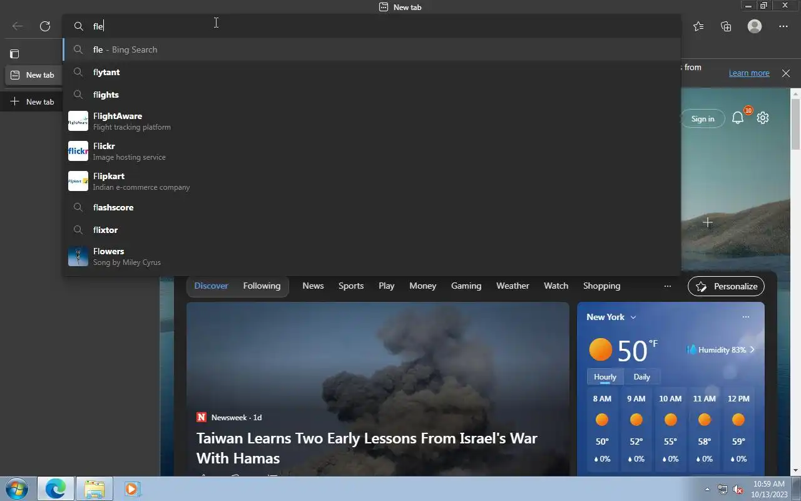Select the 'flashscore' search suggestion
Screen dimensions: 801x501
pos(372,207)
